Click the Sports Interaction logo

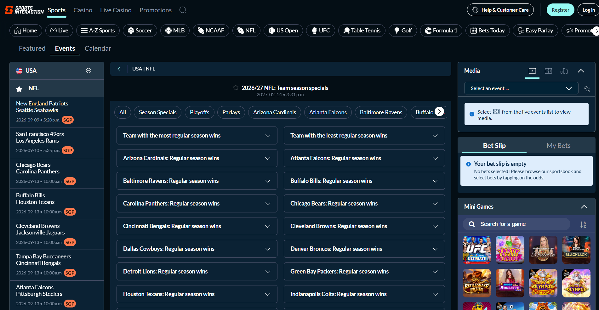click(24, 10)
